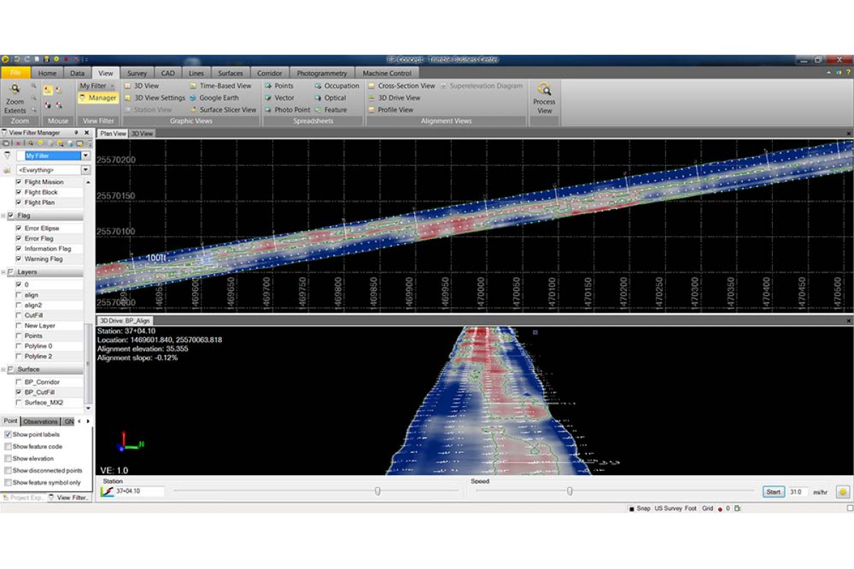Uncheck Flight Mission filter

18,182
